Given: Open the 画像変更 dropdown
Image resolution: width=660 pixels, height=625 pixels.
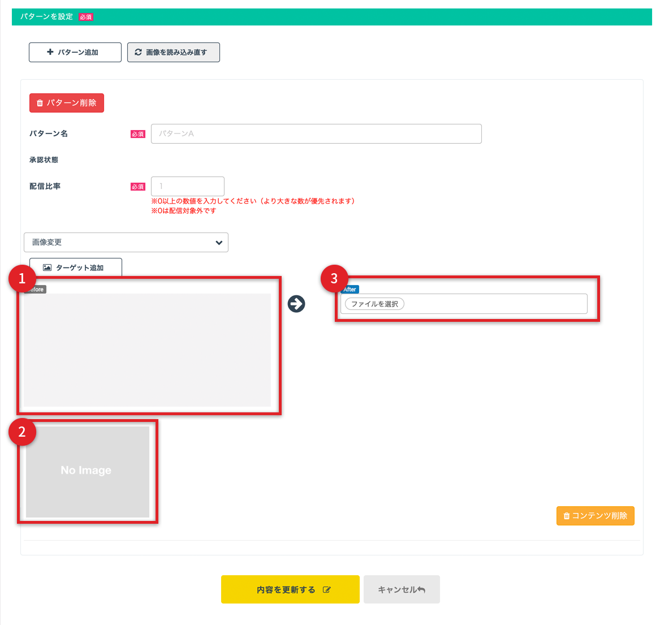Looking at the screenshot, I should tap(126, 242).
